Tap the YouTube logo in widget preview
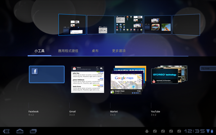The width and height of the screenshot is (216, 135). coord(154,81)
